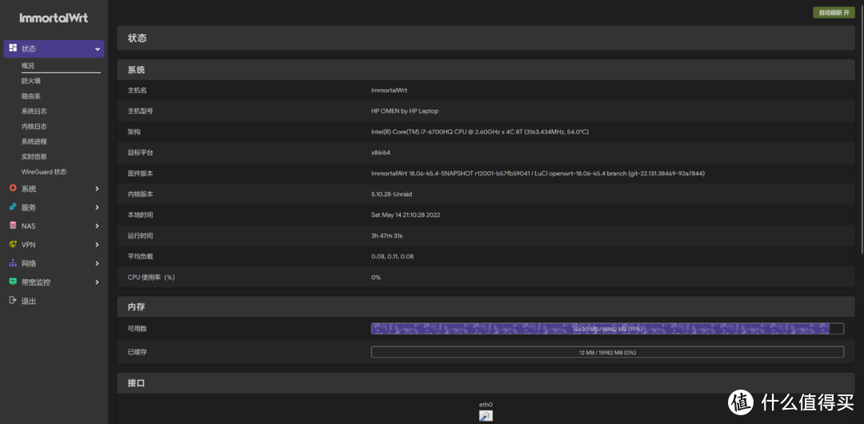Click the eth0 interface icon
The image size is (864, 424).
(486, 416)
